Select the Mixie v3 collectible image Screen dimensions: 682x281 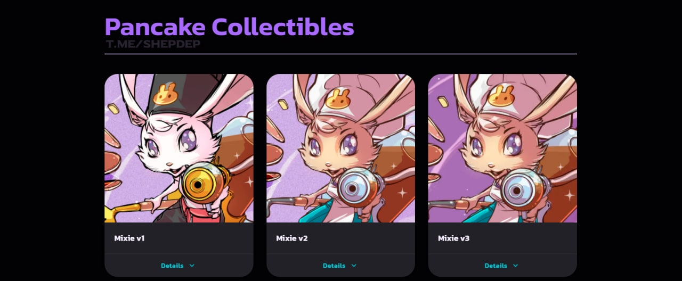(502, 148)
